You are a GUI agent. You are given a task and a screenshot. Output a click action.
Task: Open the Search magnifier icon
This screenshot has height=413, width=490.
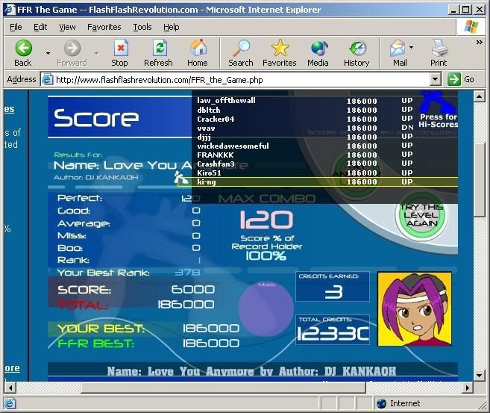pyautogui.click(x=240, y=49)
